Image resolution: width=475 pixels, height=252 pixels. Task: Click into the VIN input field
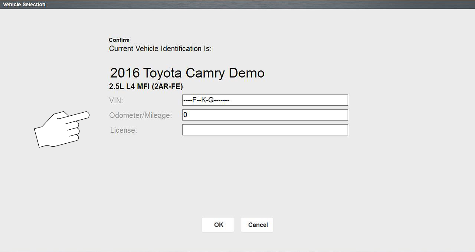(265, 100)
